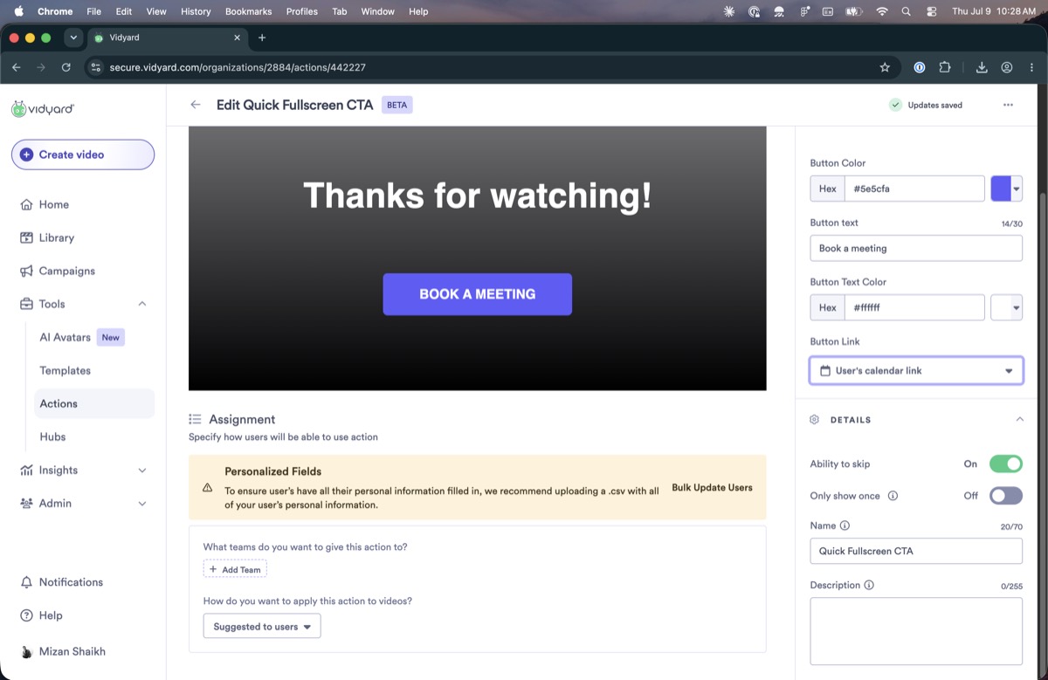Click the Description text area

click(x=916, y=631)
